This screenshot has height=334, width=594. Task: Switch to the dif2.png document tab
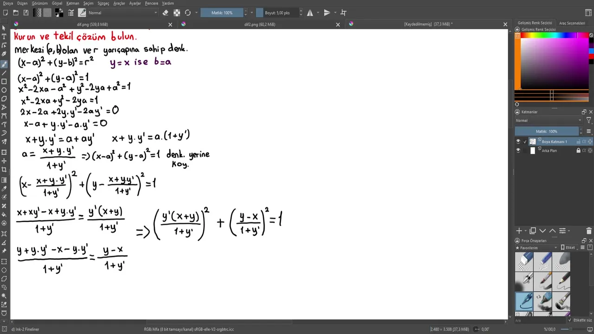tap(259, 24)
